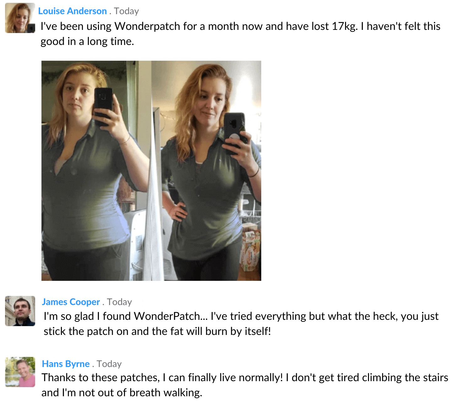Click Hans's line about climbing the stairs
Viewport: 471px width, 406px height.
[x=245, y=377]
